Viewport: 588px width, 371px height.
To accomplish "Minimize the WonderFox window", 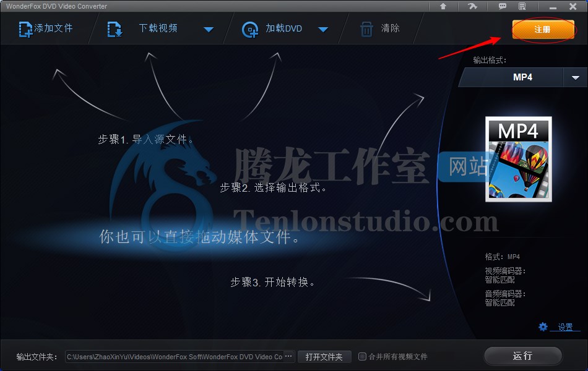I will 553,7.
